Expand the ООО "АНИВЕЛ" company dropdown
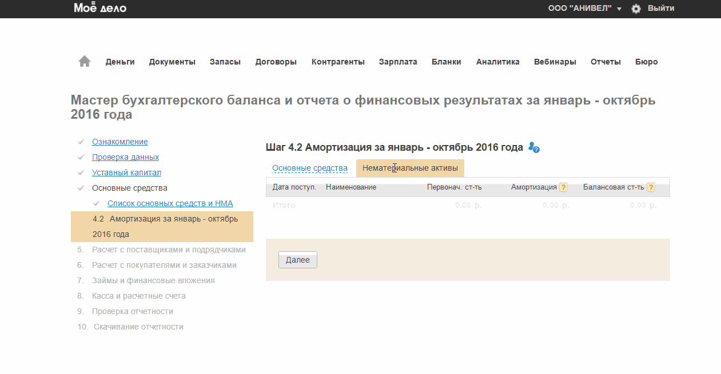 [x=584, y=9]
